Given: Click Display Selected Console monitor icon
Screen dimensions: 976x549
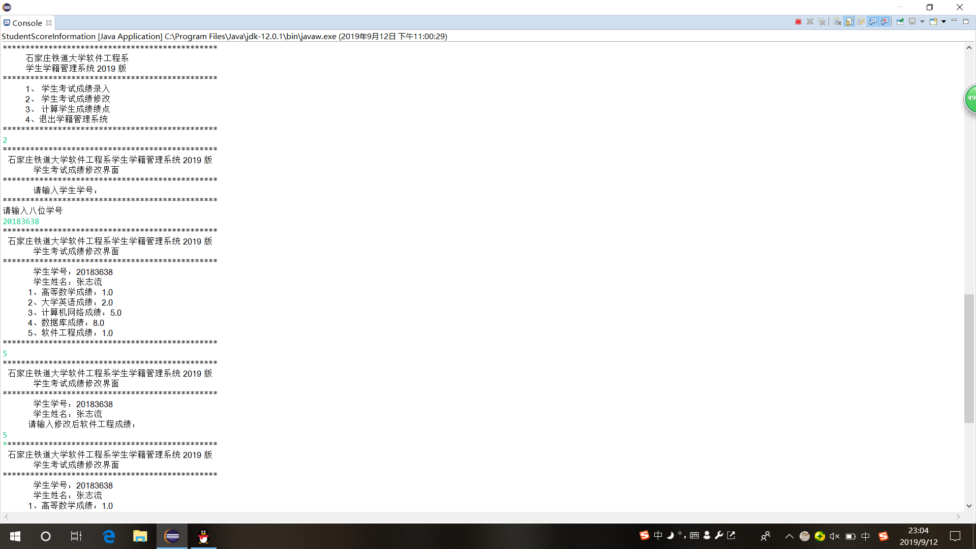Looking at the screenshot, I should coord(912,21).
